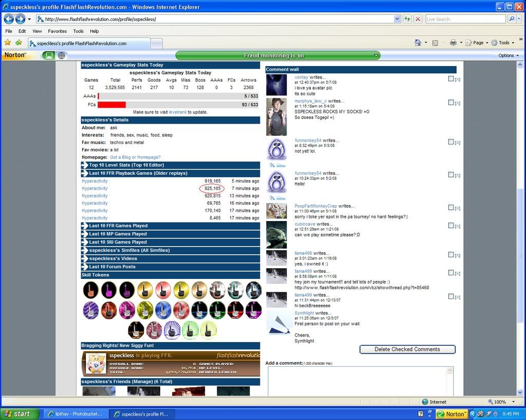The width and height of the screenshot is (526, 420).
Task: Select the checkbox next to Synthlight's comment
Action: tap(451, 314)
